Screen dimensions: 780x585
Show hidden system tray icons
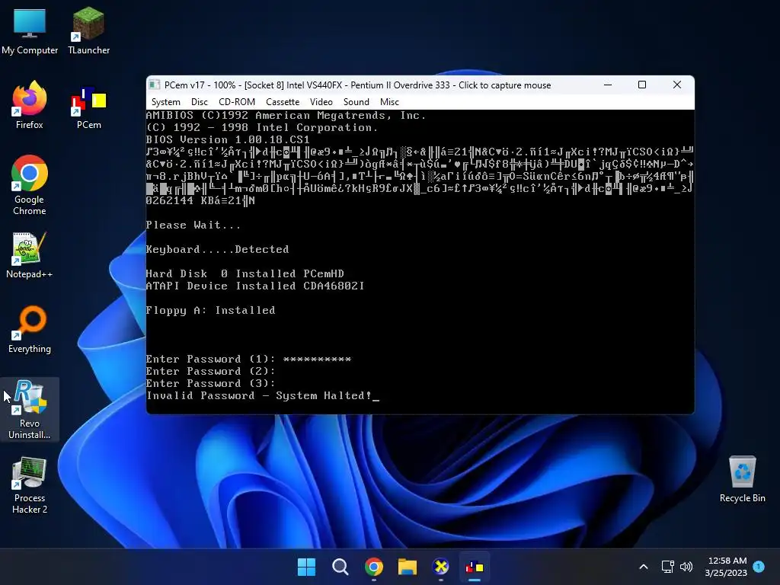643,567
